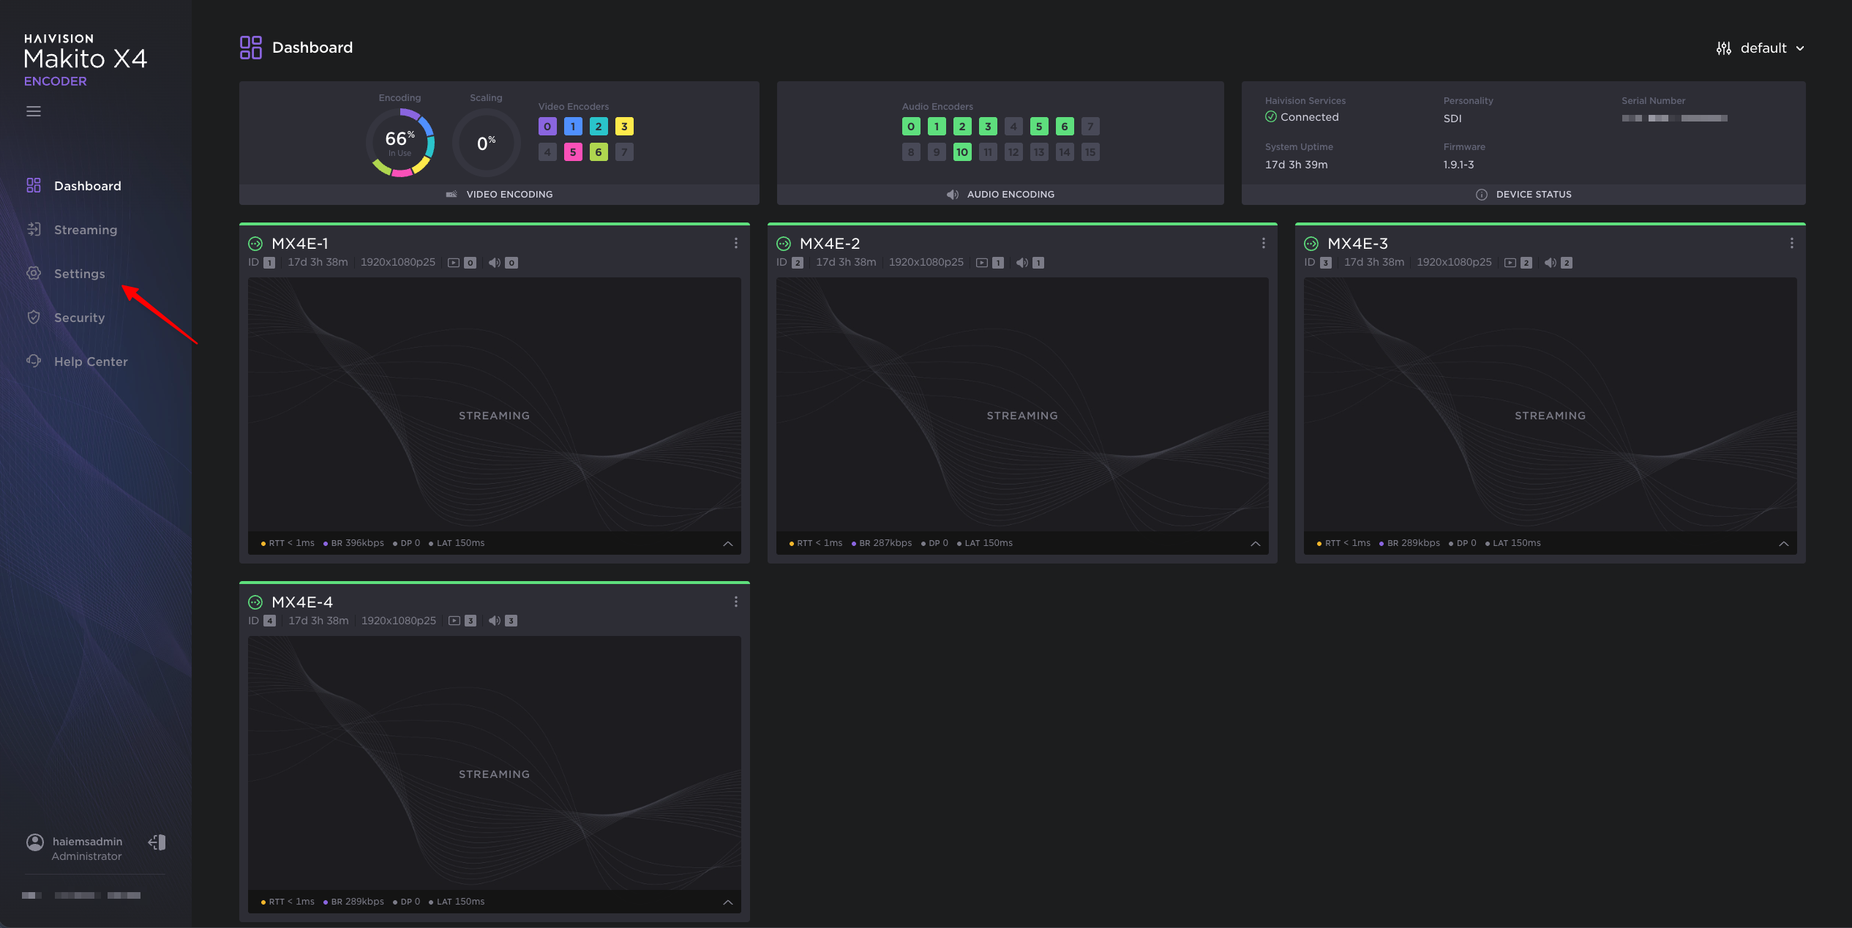Collapse sidebar with hamburger menu icon
Viewport: 1852px width, 928px height.
[34, 111]
